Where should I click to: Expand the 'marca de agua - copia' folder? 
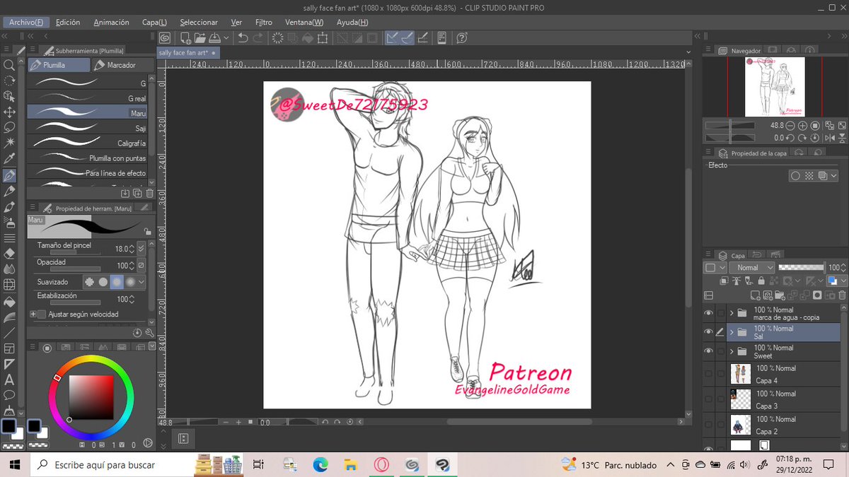[x=732, y=313]
